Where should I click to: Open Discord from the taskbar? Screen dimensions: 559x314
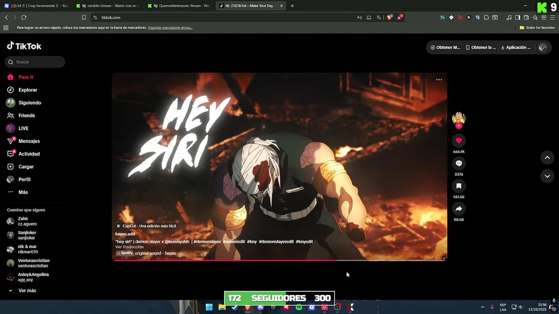point(261,307)
